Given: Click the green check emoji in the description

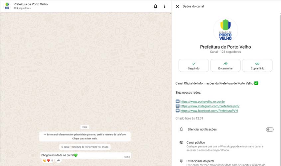Looking at the screenshot, I should coord(256,83).
